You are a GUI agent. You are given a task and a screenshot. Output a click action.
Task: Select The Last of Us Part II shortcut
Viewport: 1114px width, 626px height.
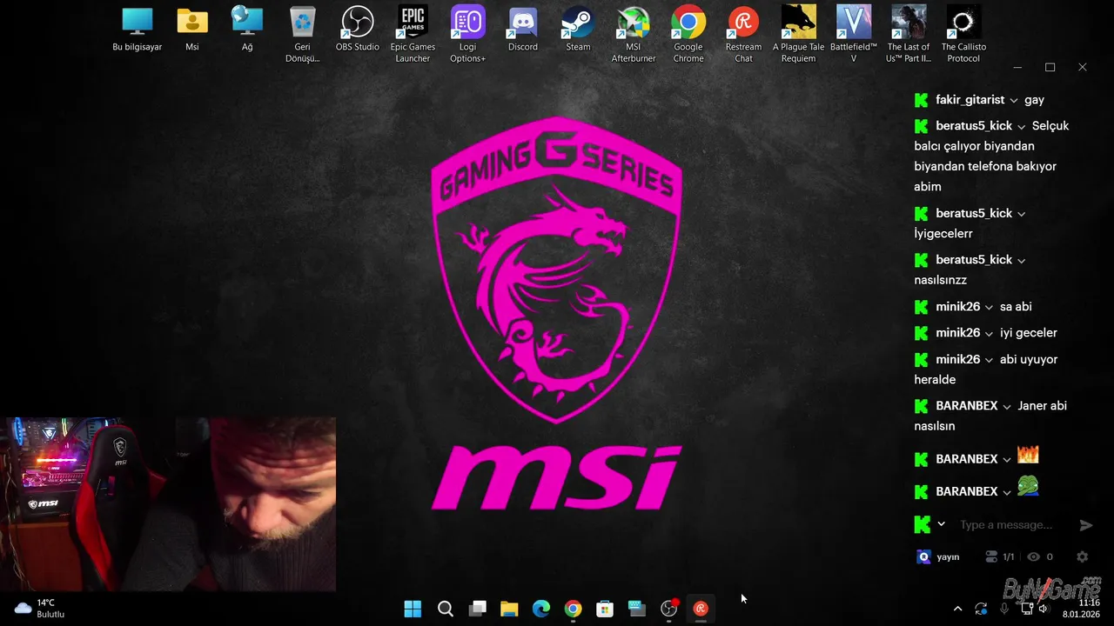coord(909,35)
